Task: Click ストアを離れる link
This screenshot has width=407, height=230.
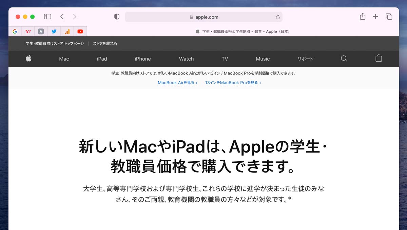Action: [x=105, y=43]
